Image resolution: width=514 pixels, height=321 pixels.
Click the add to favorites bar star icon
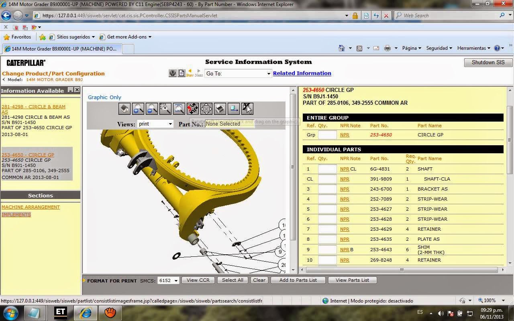43,37
